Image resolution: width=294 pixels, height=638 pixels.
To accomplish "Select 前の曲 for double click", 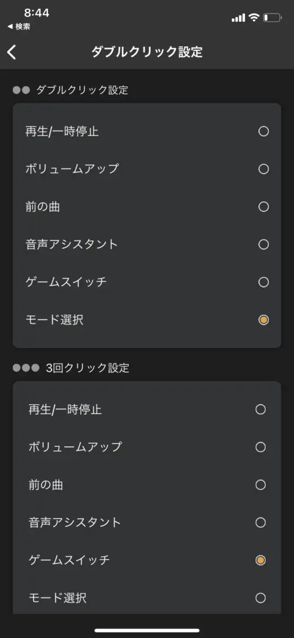I will (147, 207).
